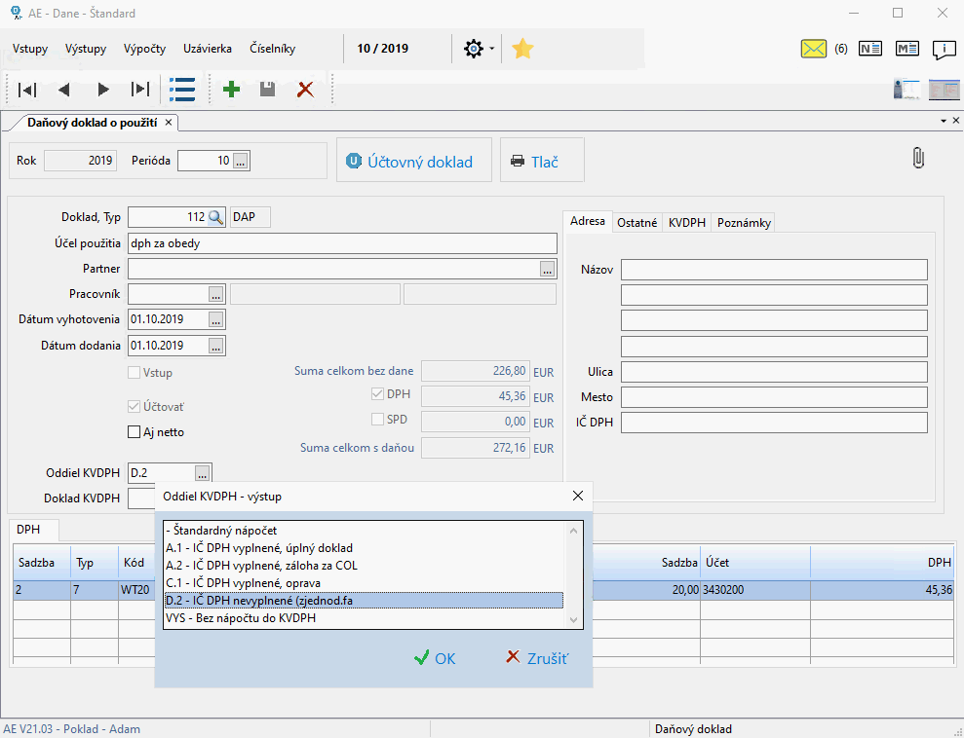Select D.2 - IČ DPH nevyplnené option
This screenshot has width=964, height=738.
point(364,601)
